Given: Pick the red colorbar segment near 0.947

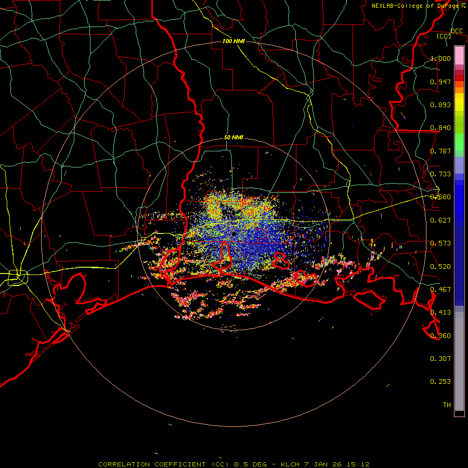Looking at the screenshot, I should (459, 78).
